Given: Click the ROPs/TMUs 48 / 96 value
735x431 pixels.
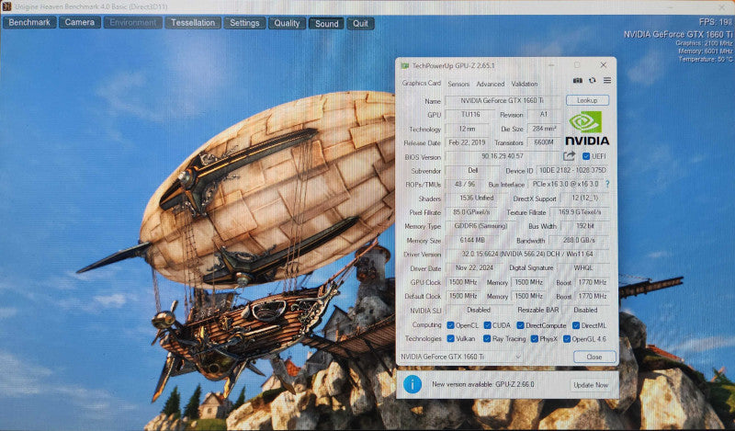Looking at the screenshot, I should point(465,185).
